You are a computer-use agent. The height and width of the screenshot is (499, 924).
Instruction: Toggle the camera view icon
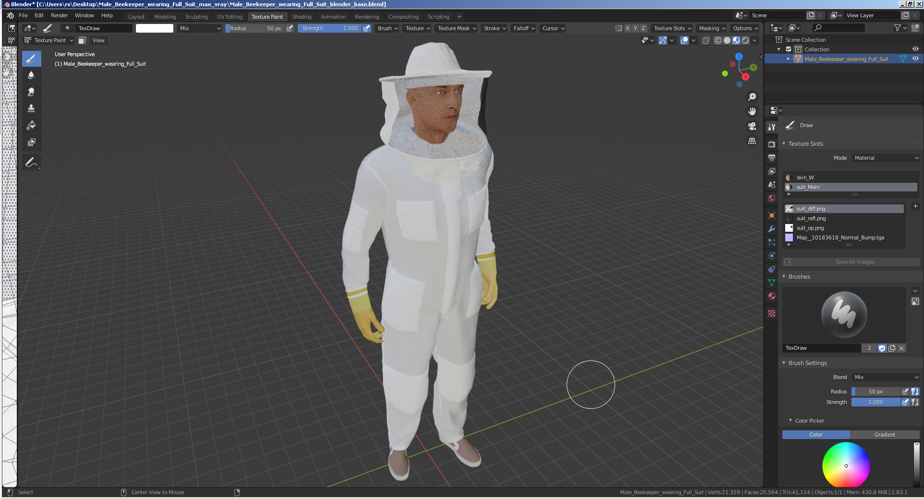[752, 126]
